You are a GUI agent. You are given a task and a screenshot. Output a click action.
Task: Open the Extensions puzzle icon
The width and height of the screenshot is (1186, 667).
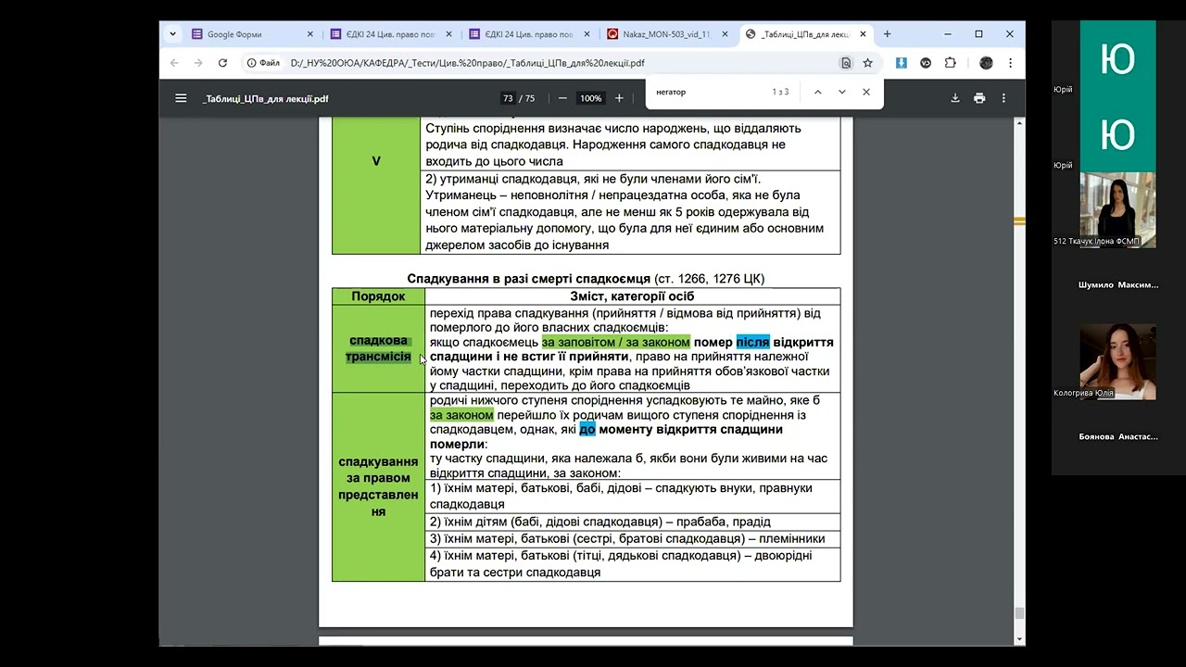point(950,63)
